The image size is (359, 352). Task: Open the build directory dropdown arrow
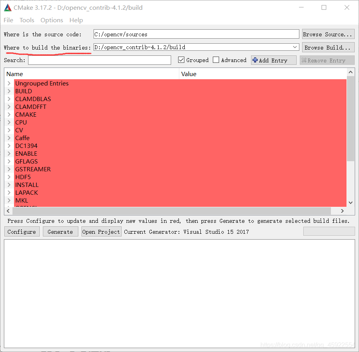pyautogui.click(x=295, y=47)
